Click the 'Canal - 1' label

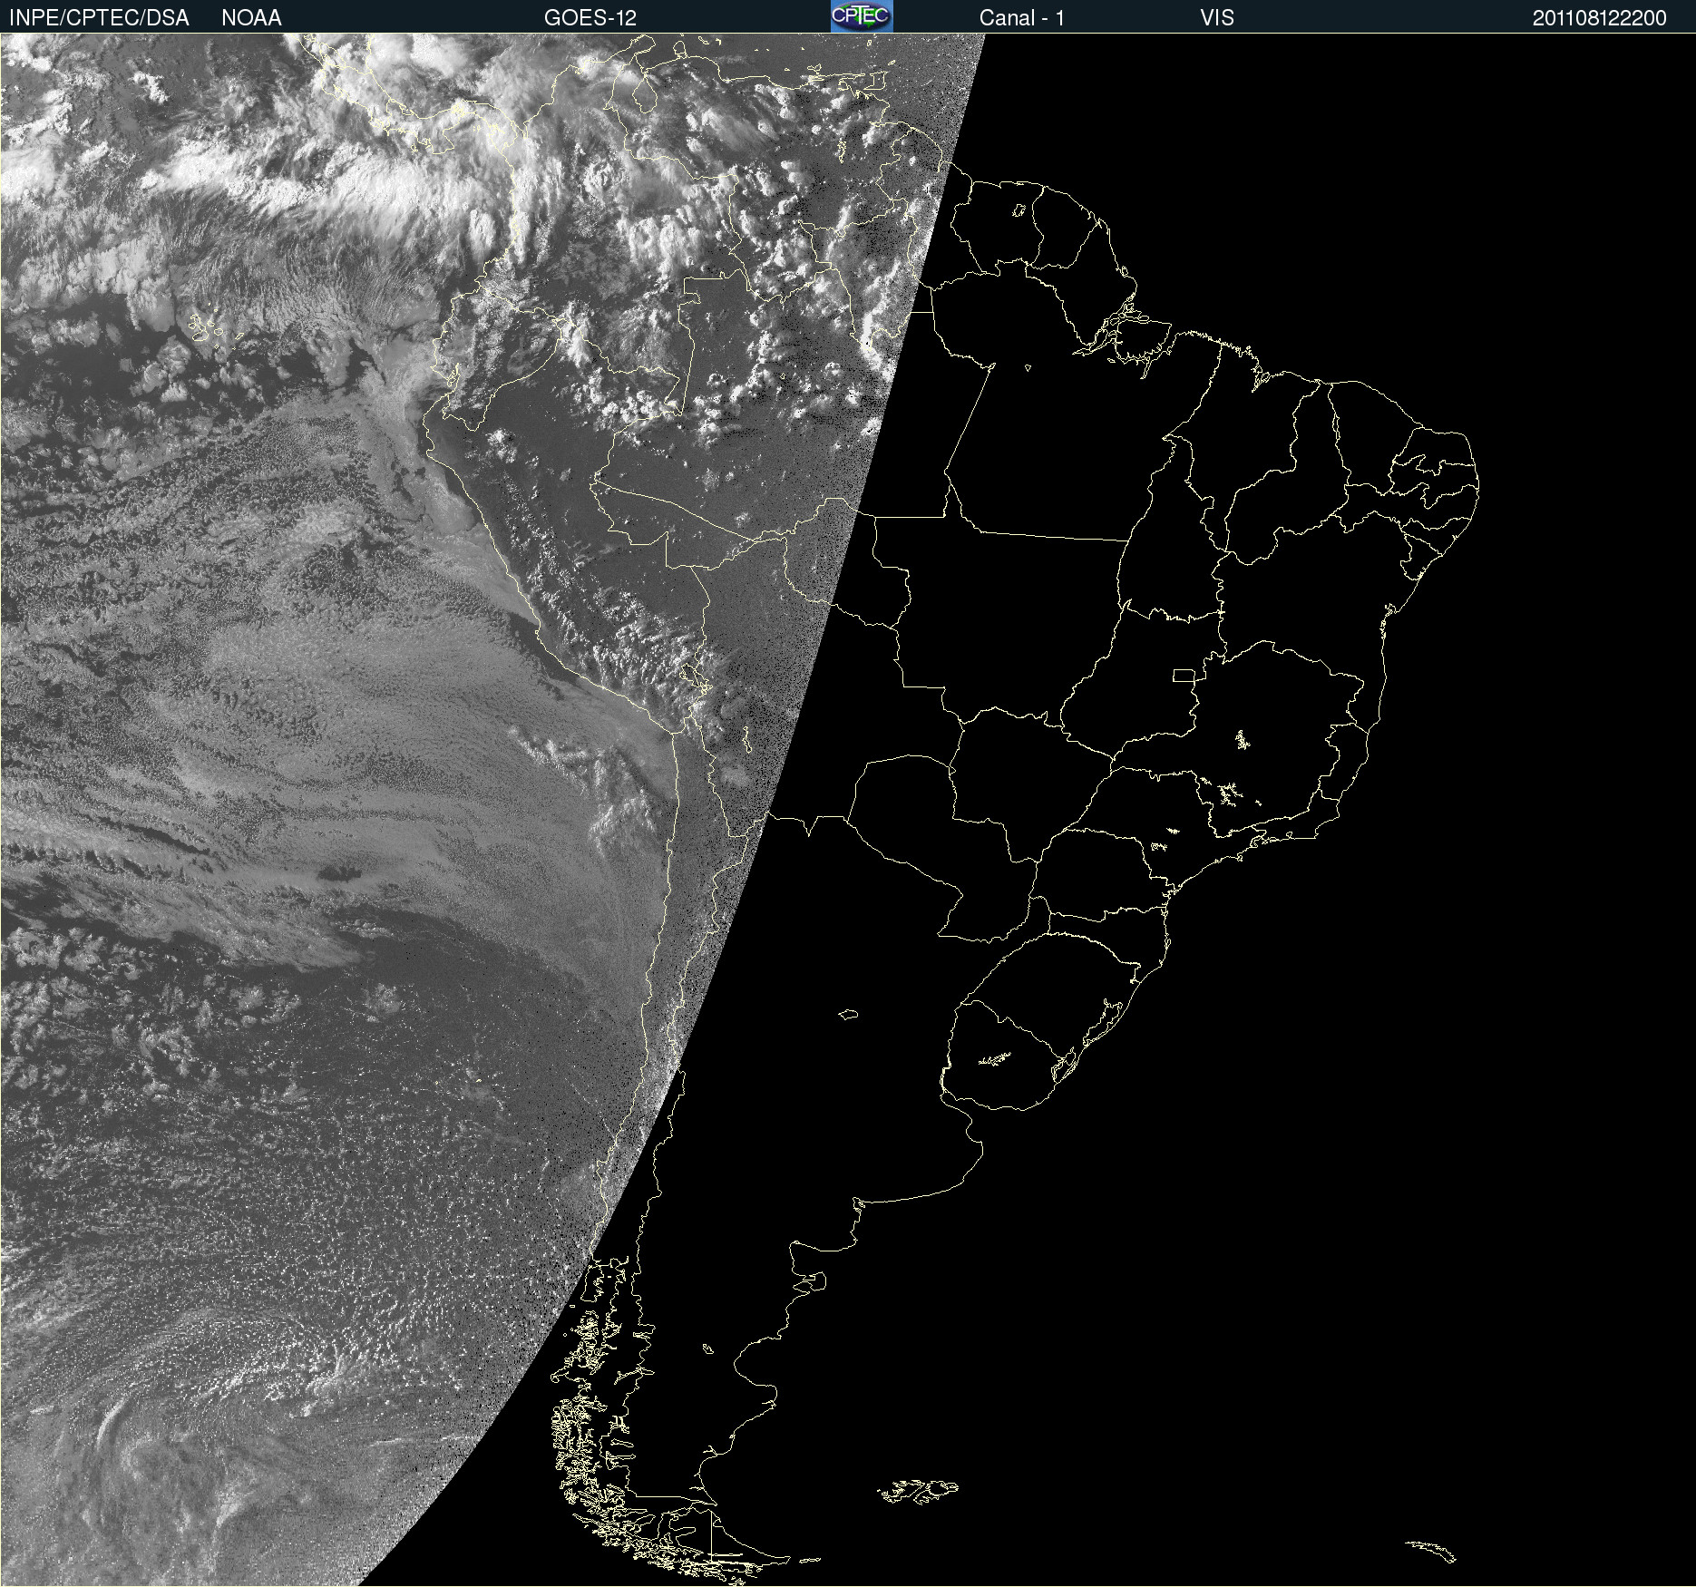(1021, 18)
